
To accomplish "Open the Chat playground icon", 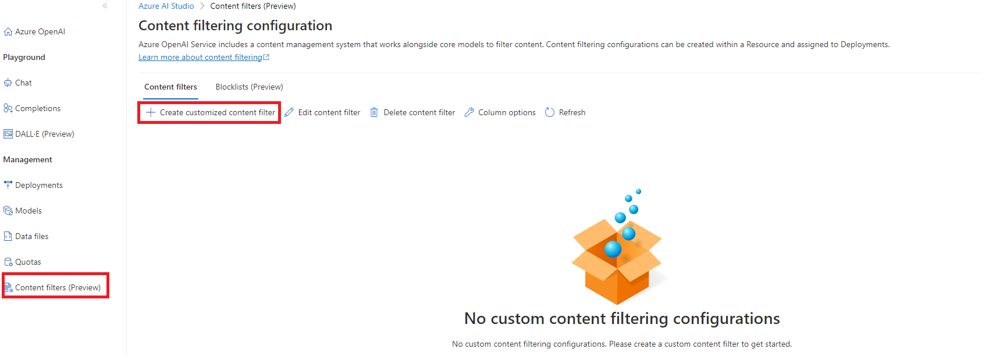I will (x=8, y=83).
